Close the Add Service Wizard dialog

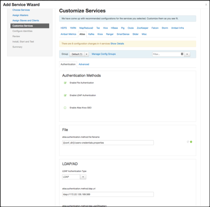point(206,5)
